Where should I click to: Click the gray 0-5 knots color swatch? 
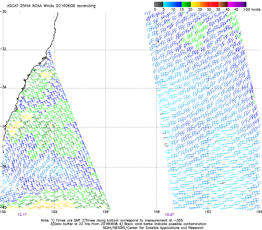coord(159,4)
